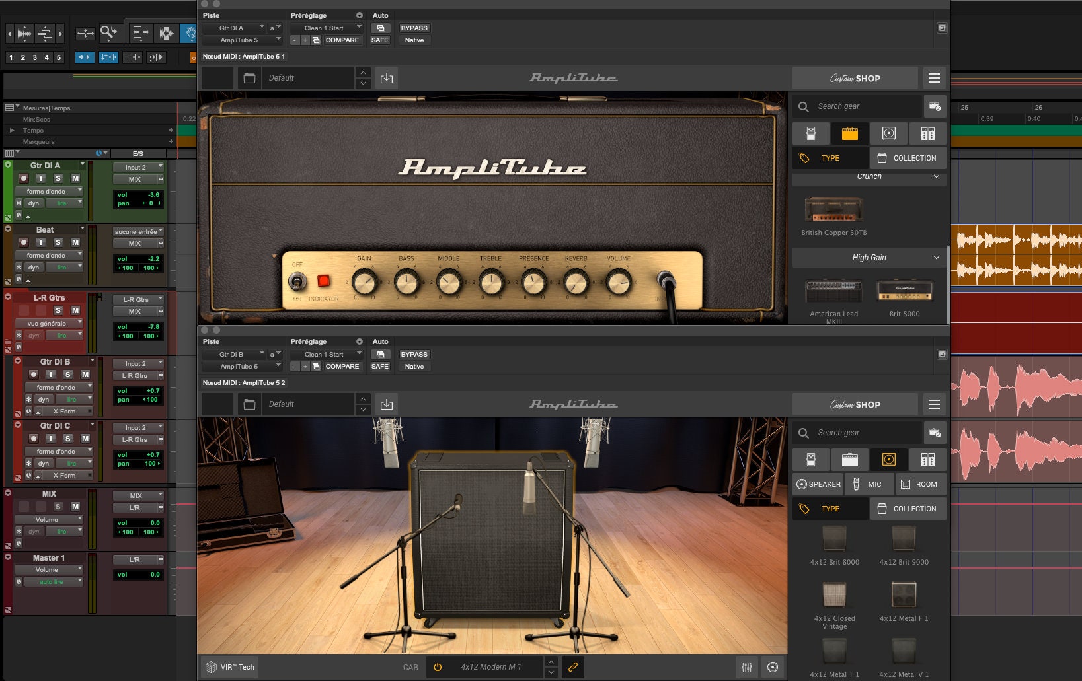Select the British Copper 30TB amp thumbnail

point(833,210)
